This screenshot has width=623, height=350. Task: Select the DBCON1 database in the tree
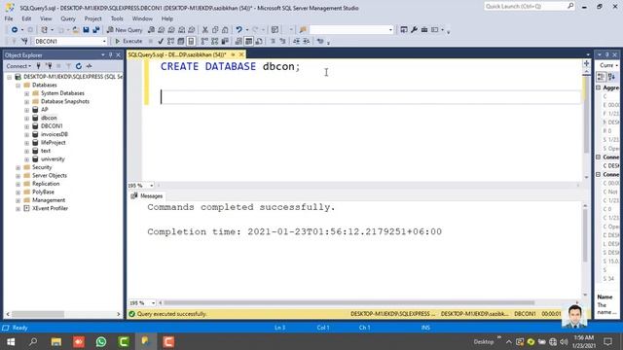click(52, 125)
